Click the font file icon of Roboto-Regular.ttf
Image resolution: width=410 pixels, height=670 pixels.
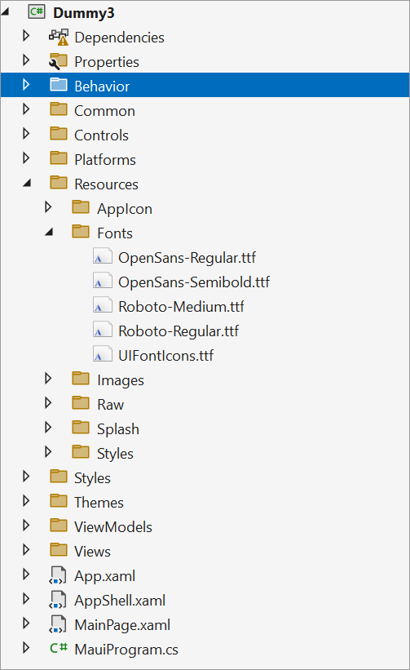103,330
